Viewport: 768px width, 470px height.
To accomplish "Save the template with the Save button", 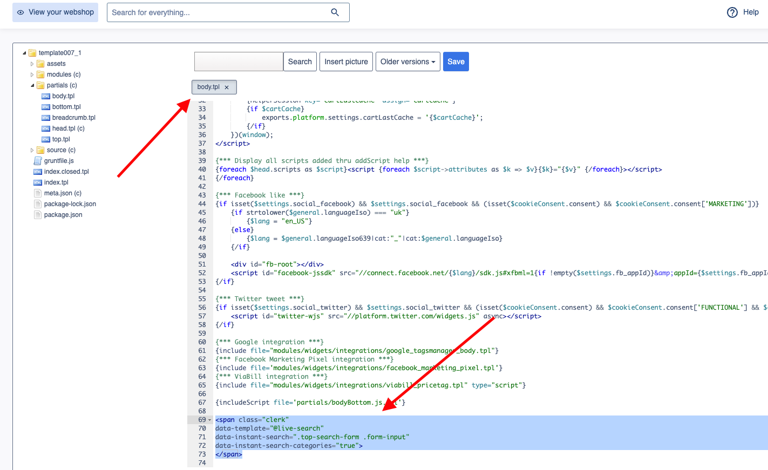I will point(456,61).
